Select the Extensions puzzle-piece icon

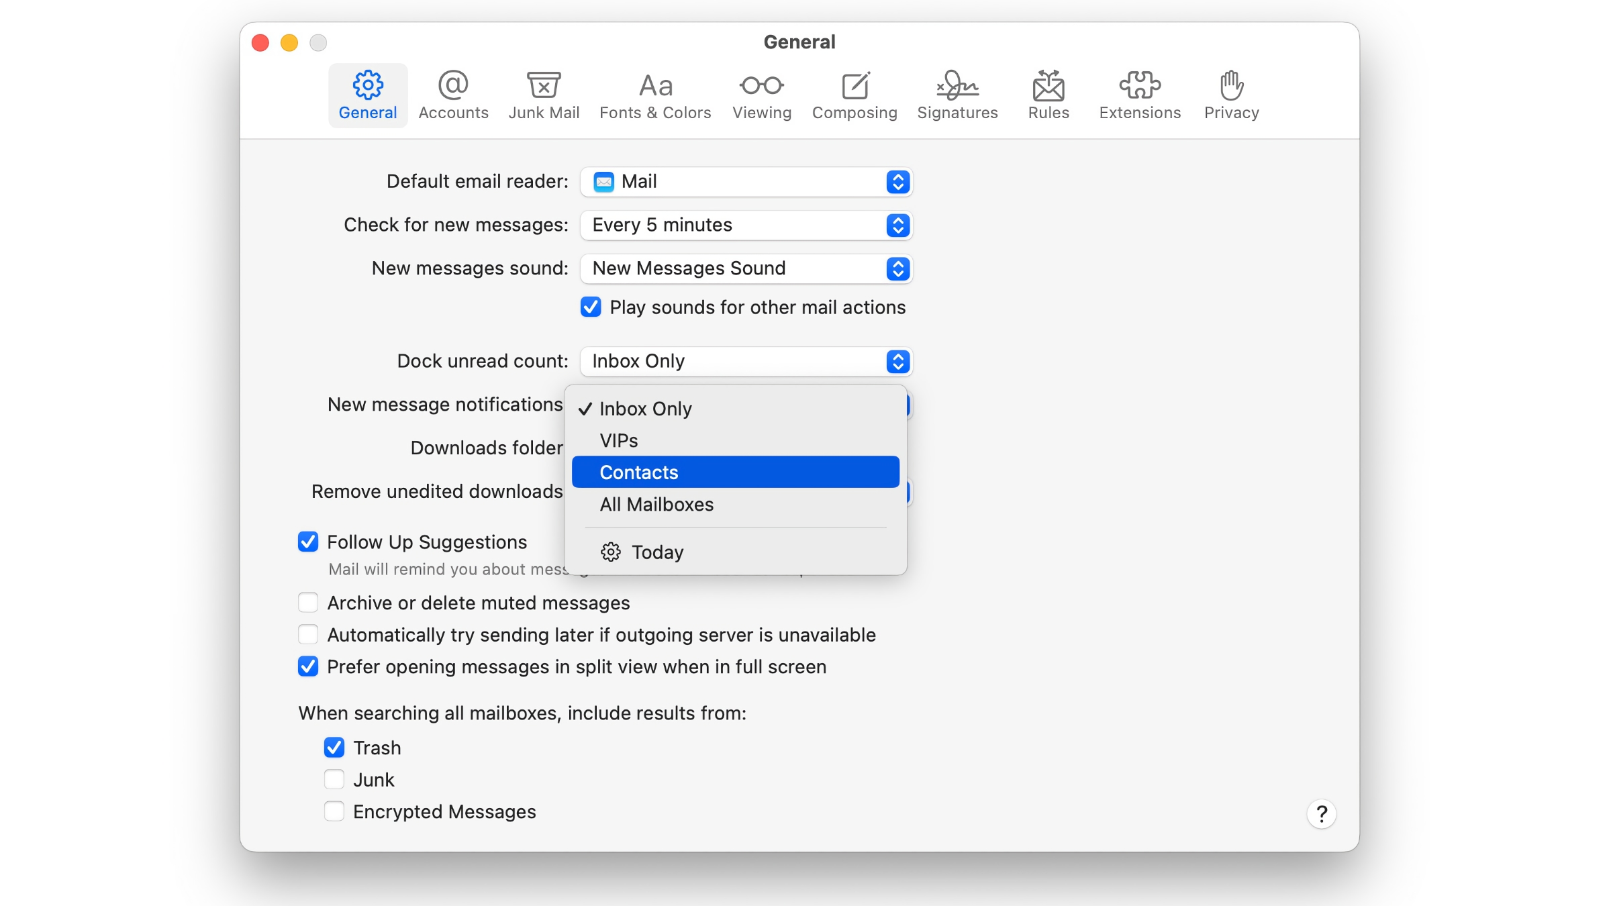(x=1139, y=94)
